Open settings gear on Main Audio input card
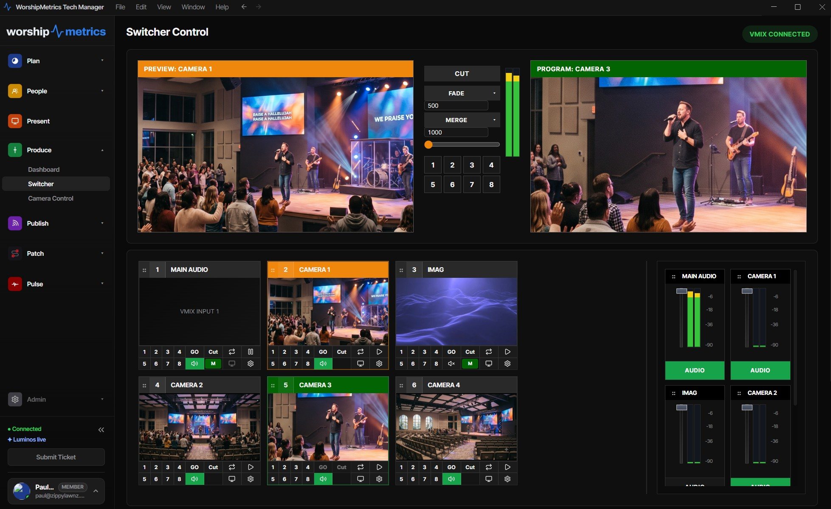This screenshot has width=831, height=509. (251, 364)
